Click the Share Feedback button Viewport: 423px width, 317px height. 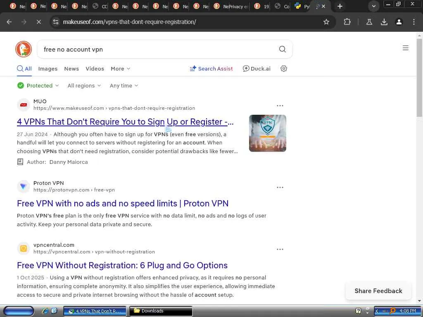click(378, 291)
